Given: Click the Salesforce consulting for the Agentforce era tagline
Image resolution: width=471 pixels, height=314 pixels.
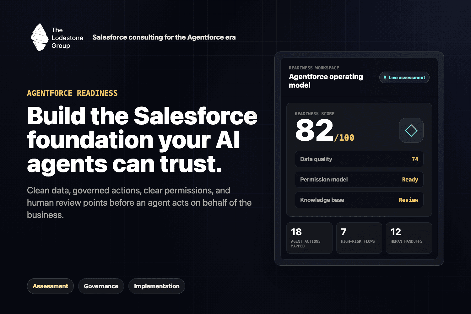Looking at the screenshot, I should pos(164,37).
